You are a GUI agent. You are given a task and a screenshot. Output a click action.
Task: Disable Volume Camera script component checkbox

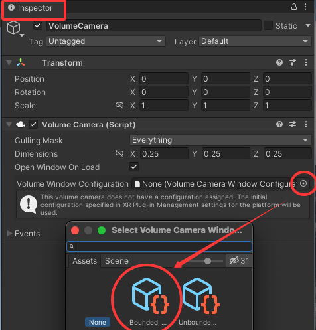pyautogui.click(x=33, y=124)
